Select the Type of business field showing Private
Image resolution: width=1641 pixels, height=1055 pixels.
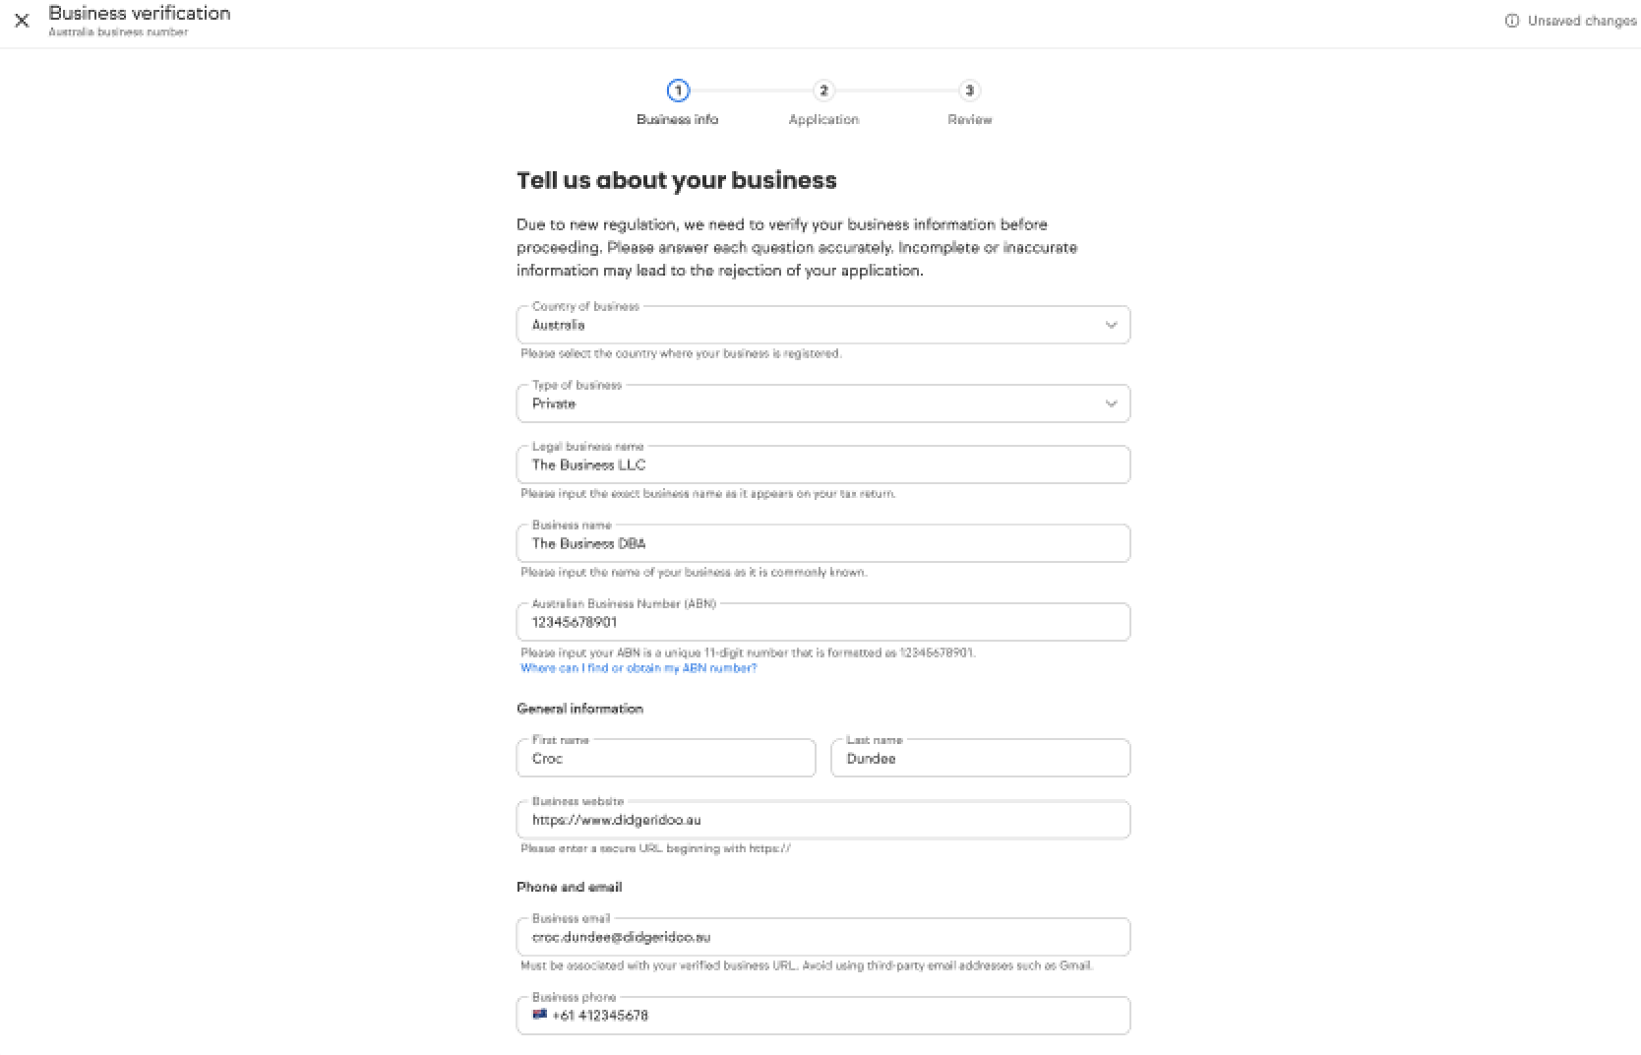[807, 403]
